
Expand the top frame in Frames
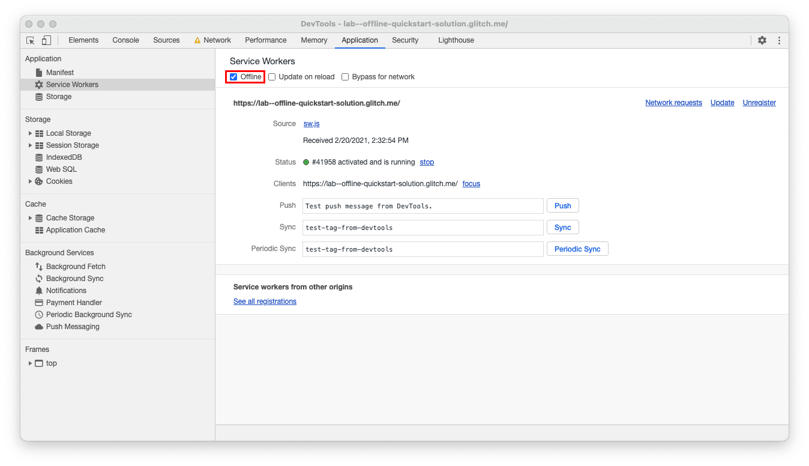pos(31,363)
